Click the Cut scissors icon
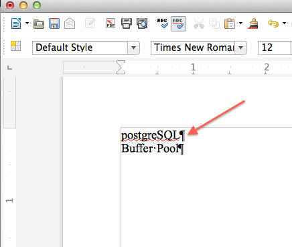This screenshot has height=247, width=292. point(198,23)
